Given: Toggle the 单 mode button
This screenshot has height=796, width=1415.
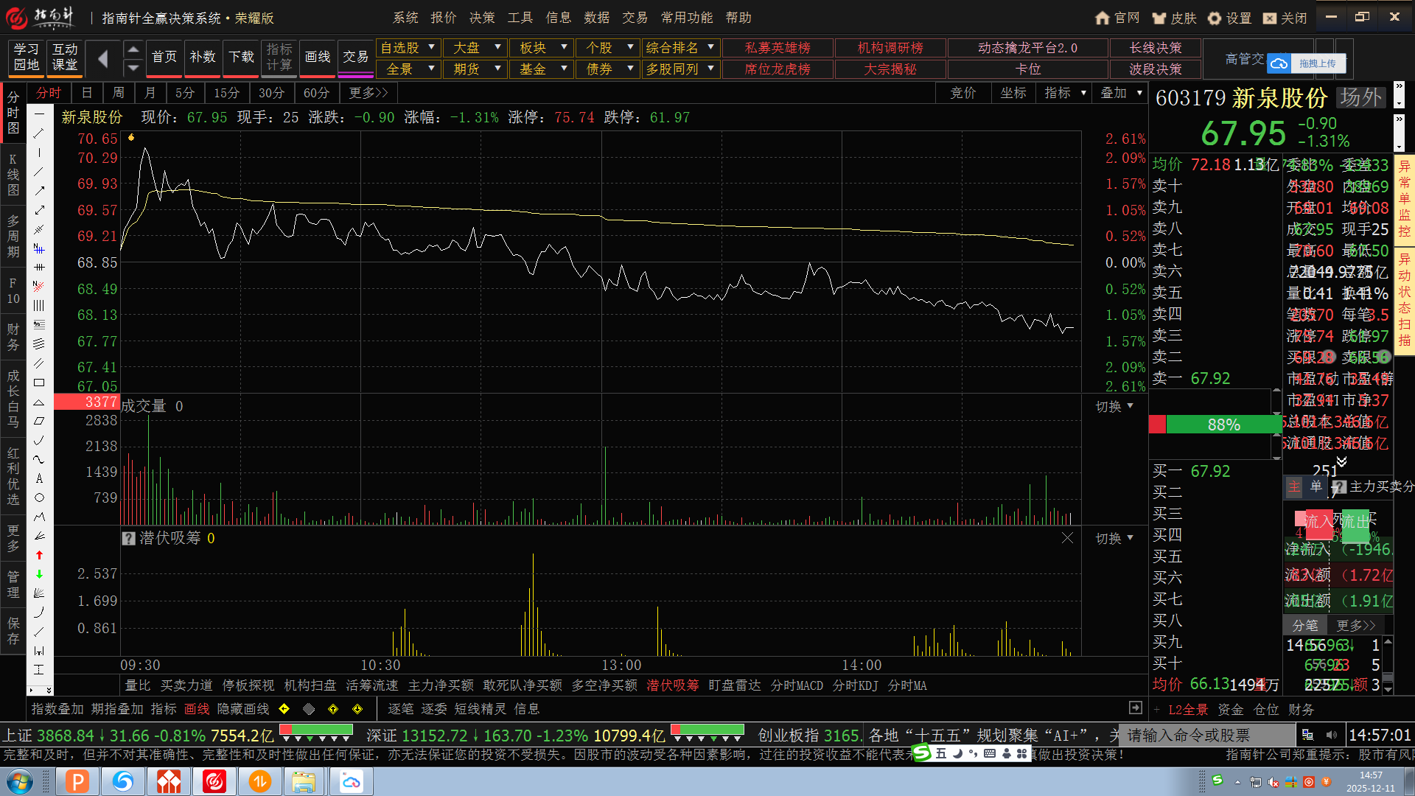Looking at the screenshot, I should (1316, 486).
